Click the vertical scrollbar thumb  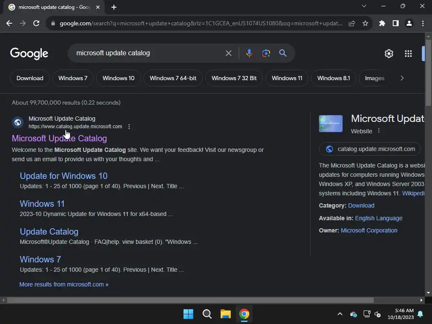point(428,73)
